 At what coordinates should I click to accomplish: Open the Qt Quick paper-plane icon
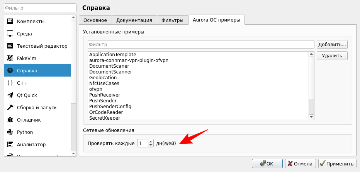[x=10, y=95]
